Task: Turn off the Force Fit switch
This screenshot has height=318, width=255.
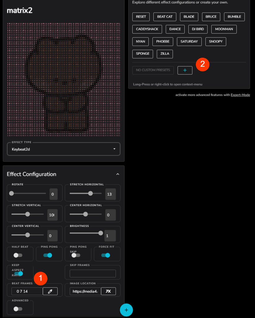Action: click(x=106, y=255)
